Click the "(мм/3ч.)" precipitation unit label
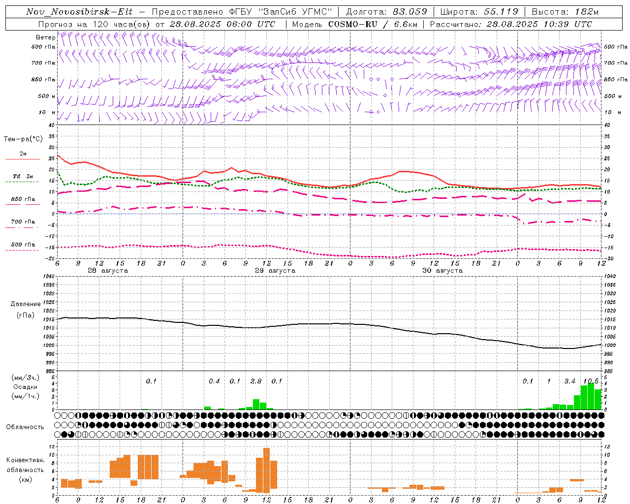 tap(25, 378)
